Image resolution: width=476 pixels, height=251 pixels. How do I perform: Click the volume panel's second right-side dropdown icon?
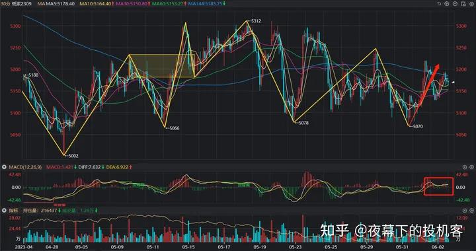[471, 211]
